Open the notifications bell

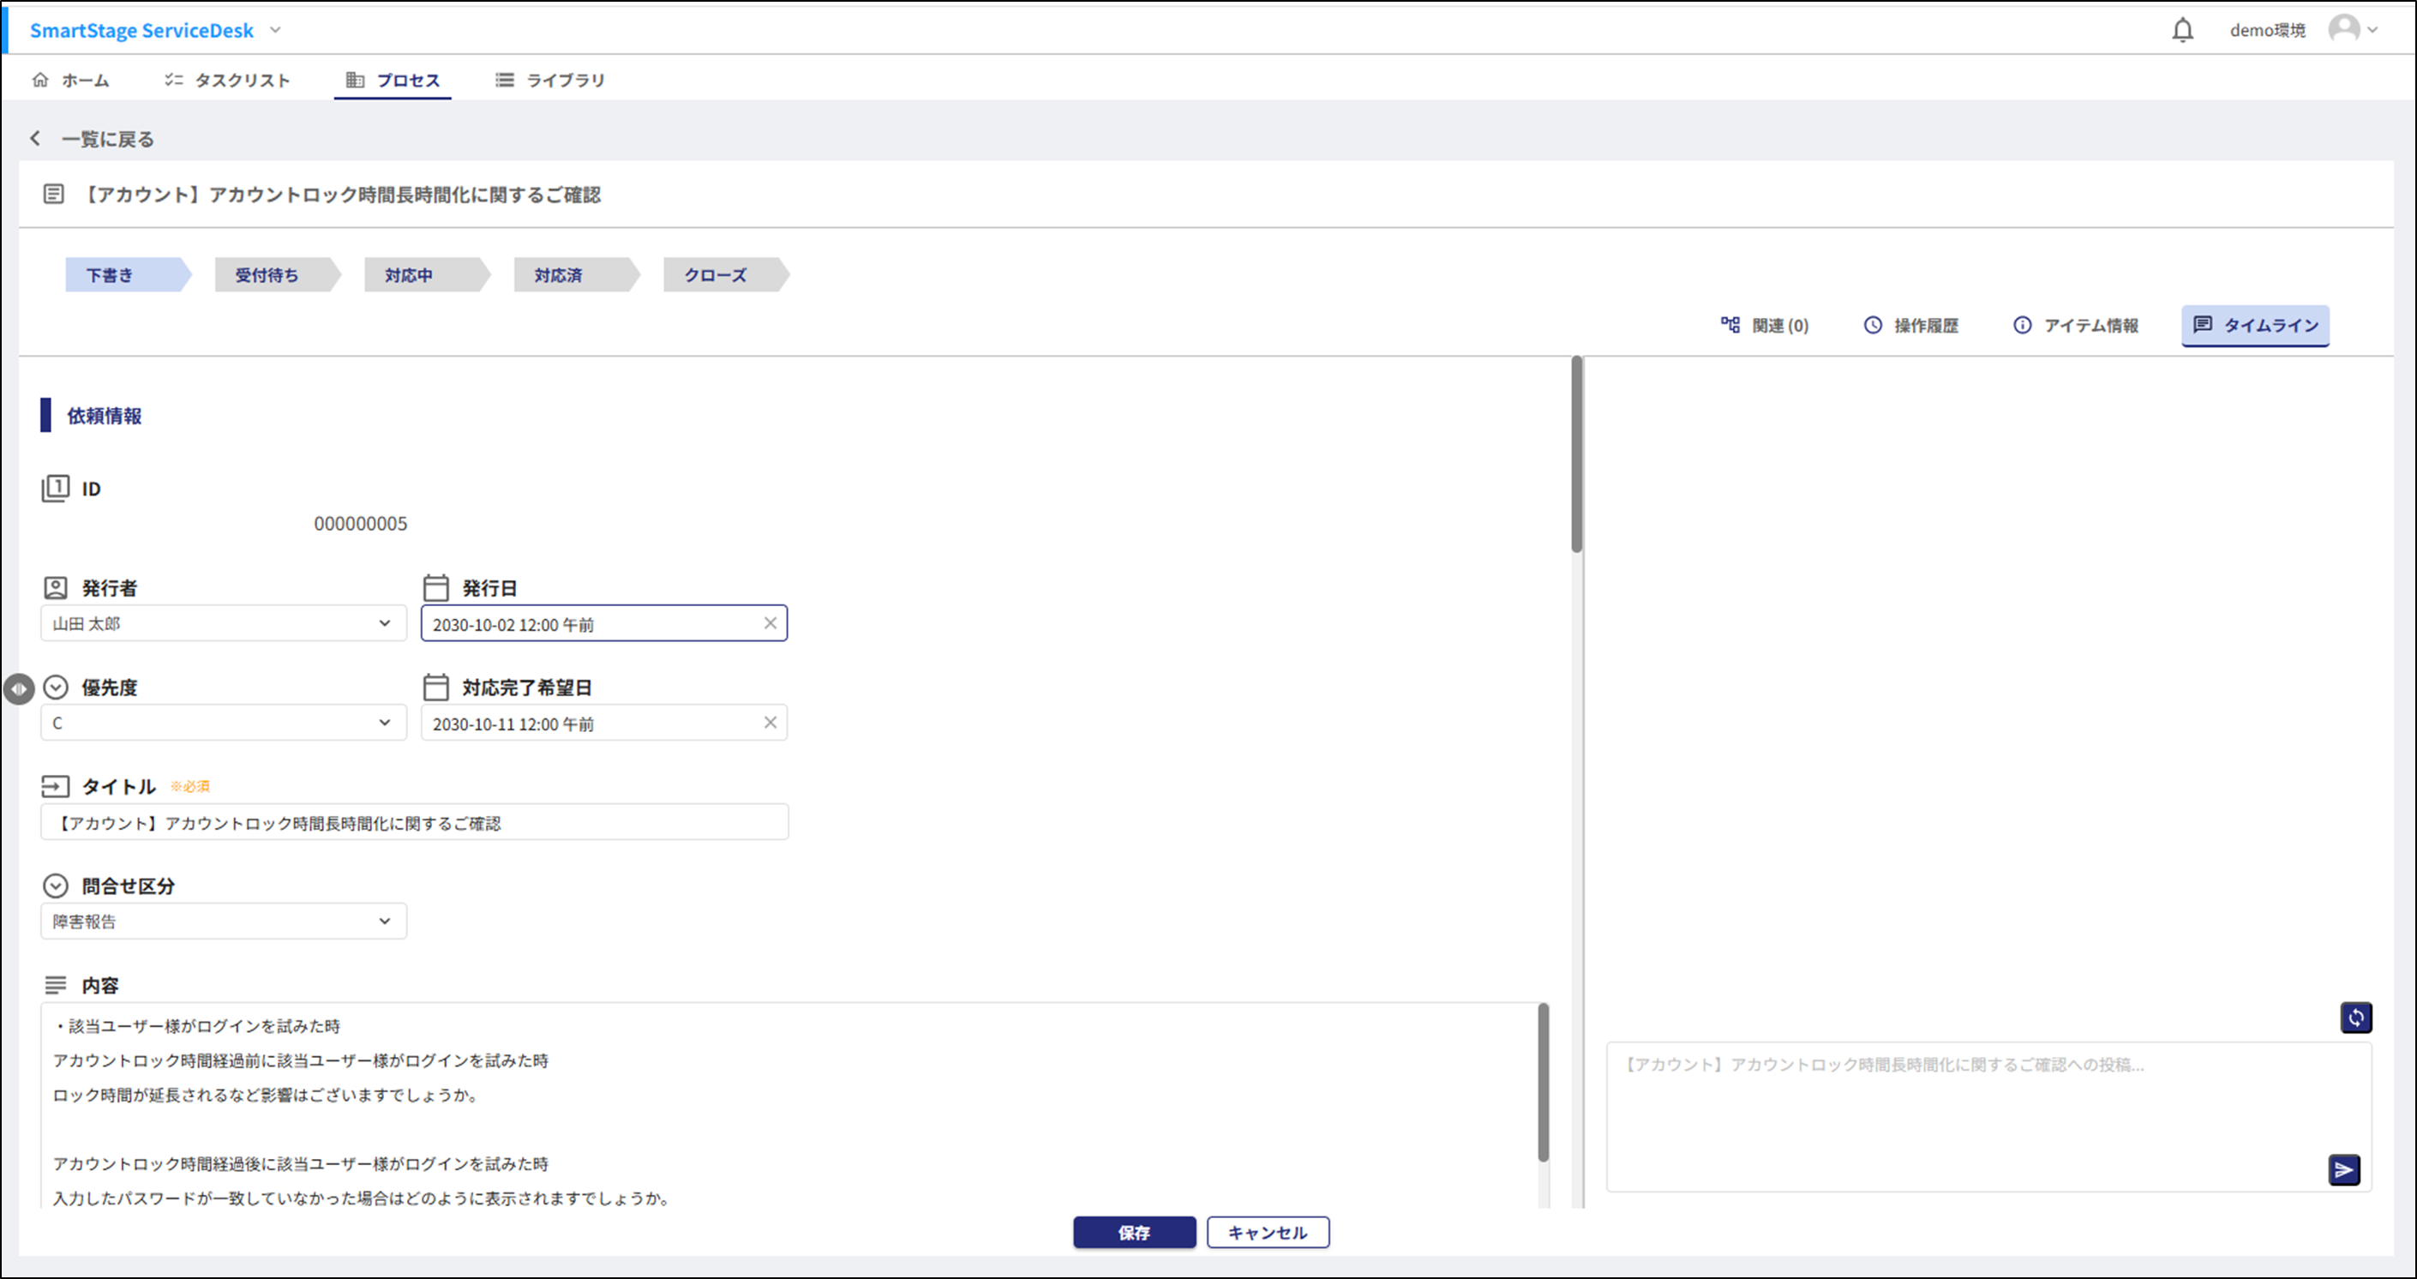(2183, 29)
